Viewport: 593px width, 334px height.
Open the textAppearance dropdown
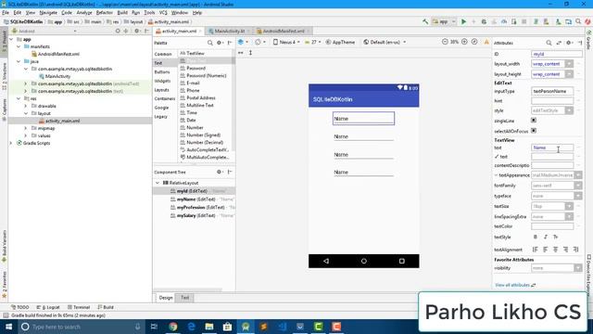(x=578, y=175)
